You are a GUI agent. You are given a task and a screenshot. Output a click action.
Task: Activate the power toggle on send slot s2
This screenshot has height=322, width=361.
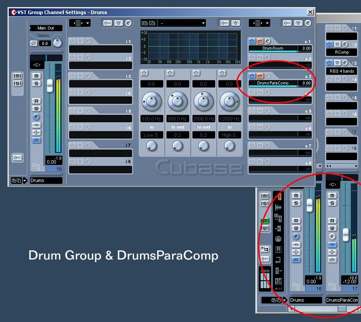[252, 57]
